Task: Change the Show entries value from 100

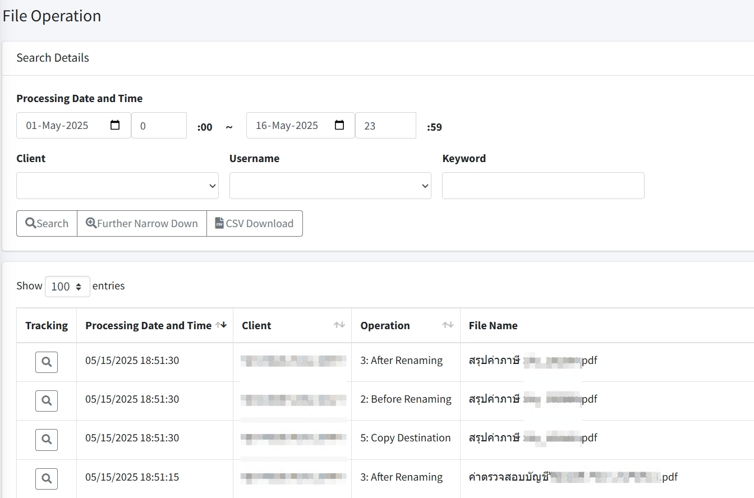Action: 67,286
